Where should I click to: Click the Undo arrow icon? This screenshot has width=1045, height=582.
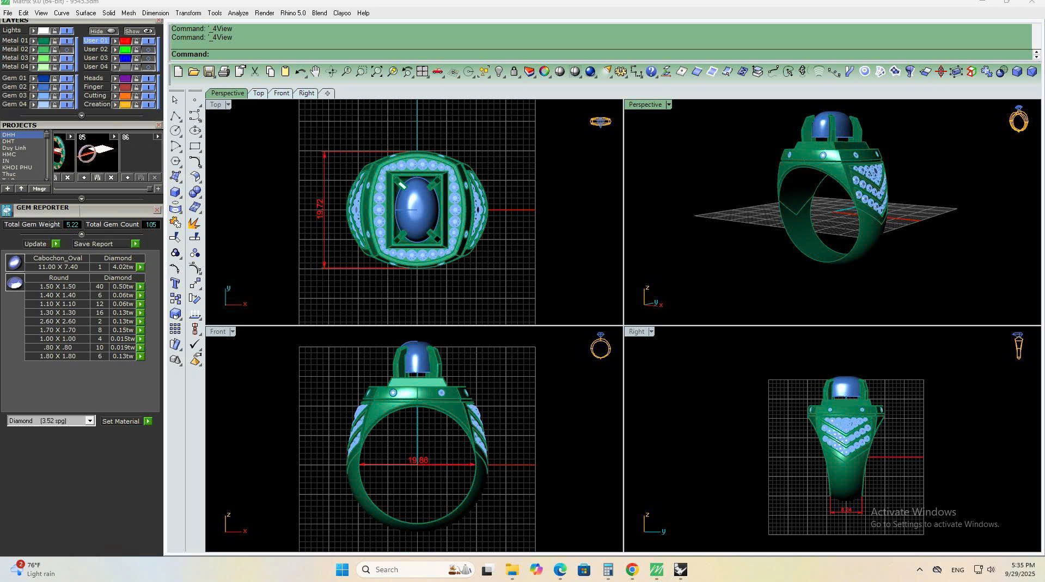pyautogui.click(x=300, y=72)
